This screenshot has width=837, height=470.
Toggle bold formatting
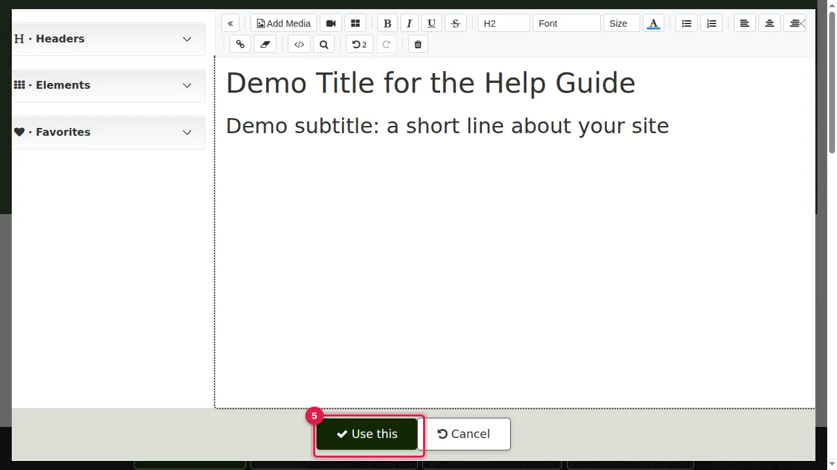coord(387,23)
